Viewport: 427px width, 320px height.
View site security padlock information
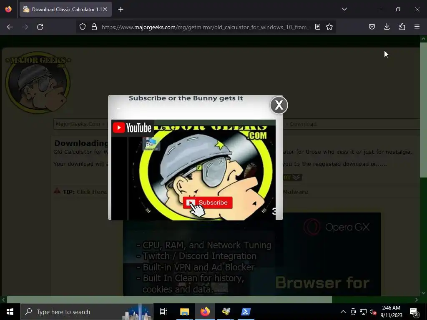pos(94,27)
